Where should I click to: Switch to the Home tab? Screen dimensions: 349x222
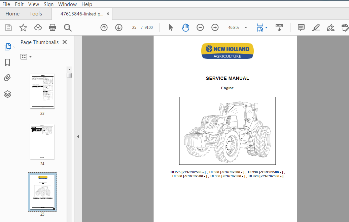point(12,13)
